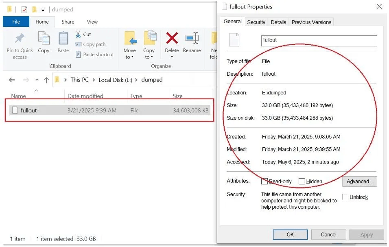Click the fullout file name field
This screenshot has width=389, height=247.
point(319,41)
